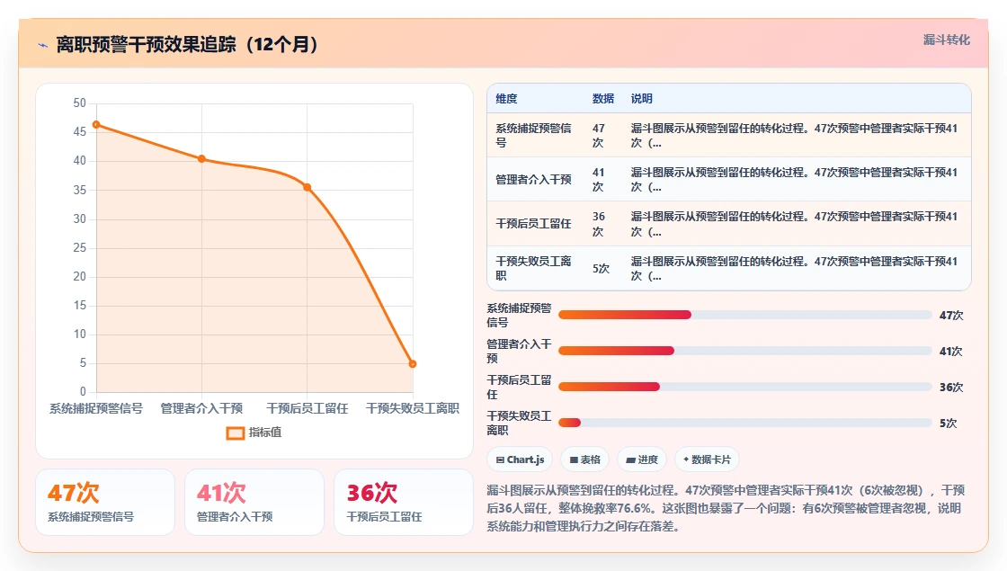Select the Chart.js tag chip
The image size is (1007, 571).
tap(521, 459)
